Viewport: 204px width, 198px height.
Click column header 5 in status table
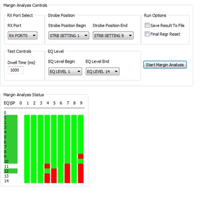[54, 103]
